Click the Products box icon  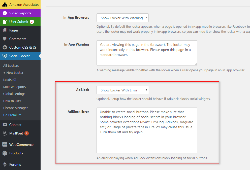[5, 153]
